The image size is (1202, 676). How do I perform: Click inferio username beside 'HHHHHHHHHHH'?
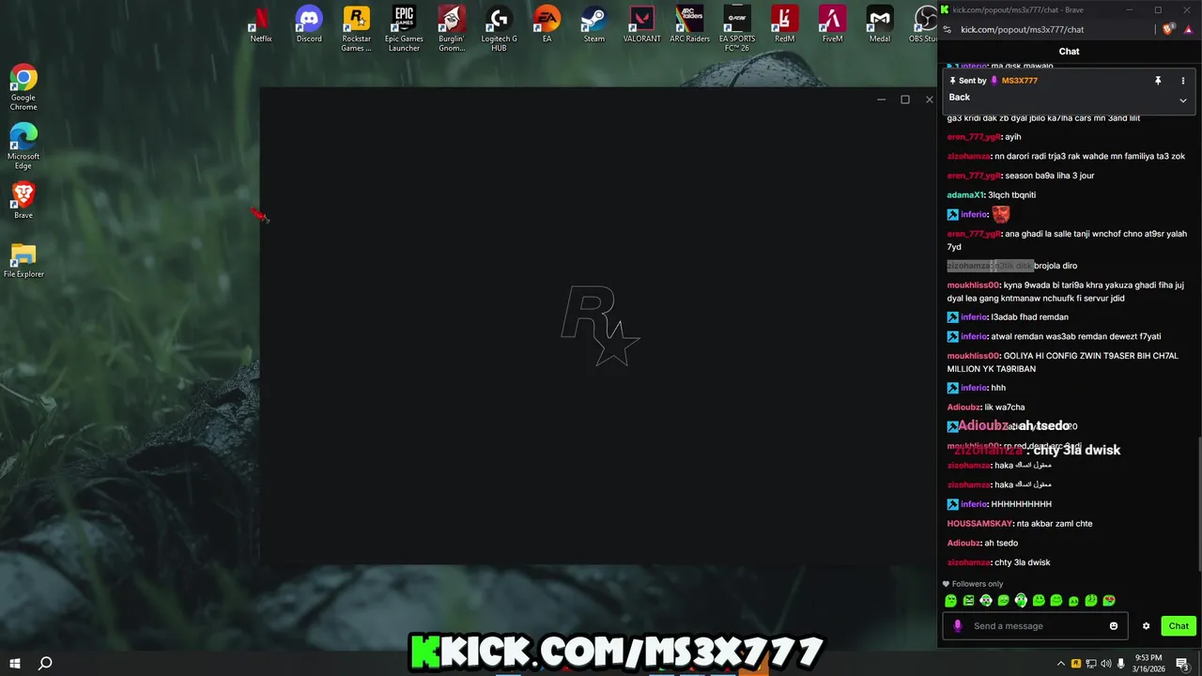point(974,504)
